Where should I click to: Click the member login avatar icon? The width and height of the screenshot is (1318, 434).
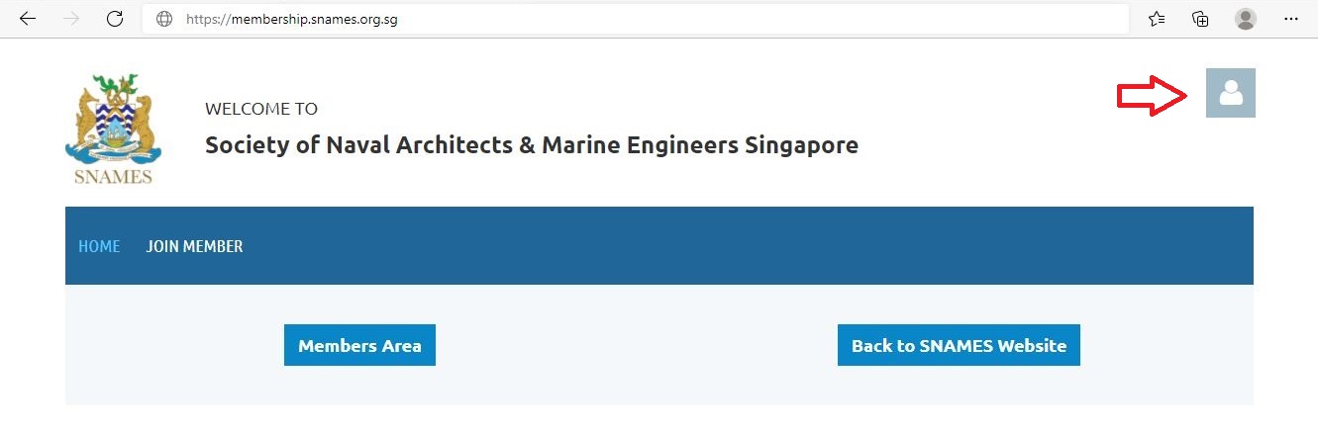point(1231,93)
